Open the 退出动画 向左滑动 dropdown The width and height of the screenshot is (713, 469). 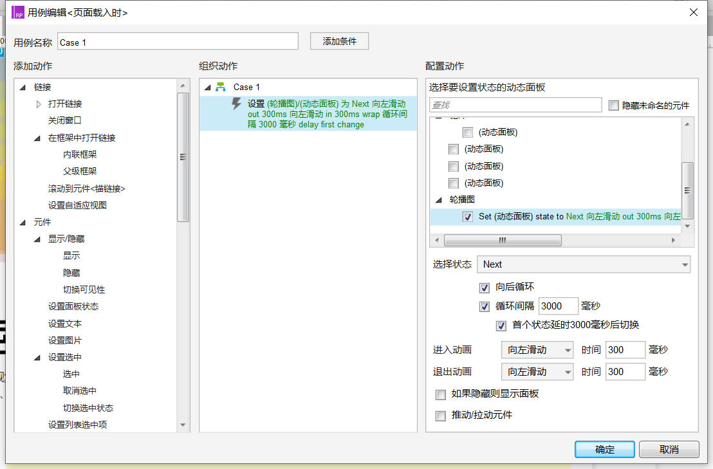[x=537, y=372]
